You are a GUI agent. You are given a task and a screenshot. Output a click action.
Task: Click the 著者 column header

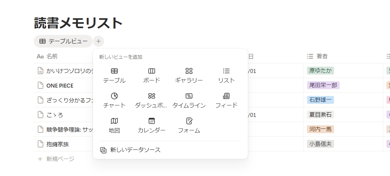(324, 56)
